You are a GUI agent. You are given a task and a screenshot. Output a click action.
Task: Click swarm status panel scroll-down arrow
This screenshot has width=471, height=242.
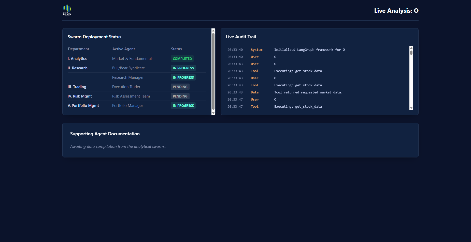click(x=213, y=113)
